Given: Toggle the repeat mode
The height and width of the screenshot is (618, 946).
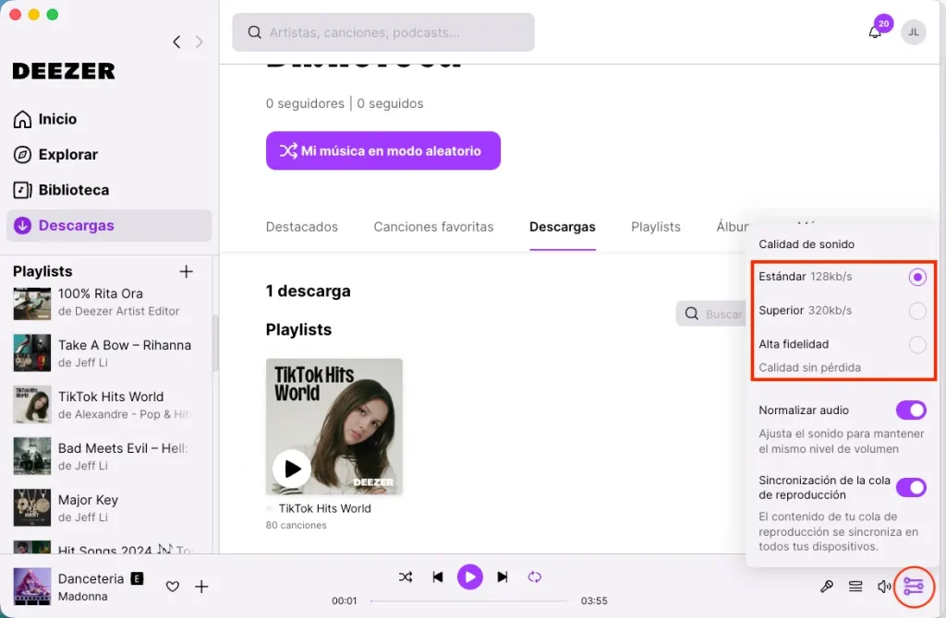Looking at the screenshot, I should click(535, 577).
